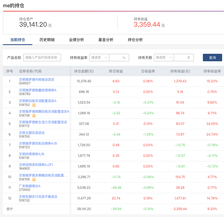
Task: Select fund code 006793
Action: [25, 94]
